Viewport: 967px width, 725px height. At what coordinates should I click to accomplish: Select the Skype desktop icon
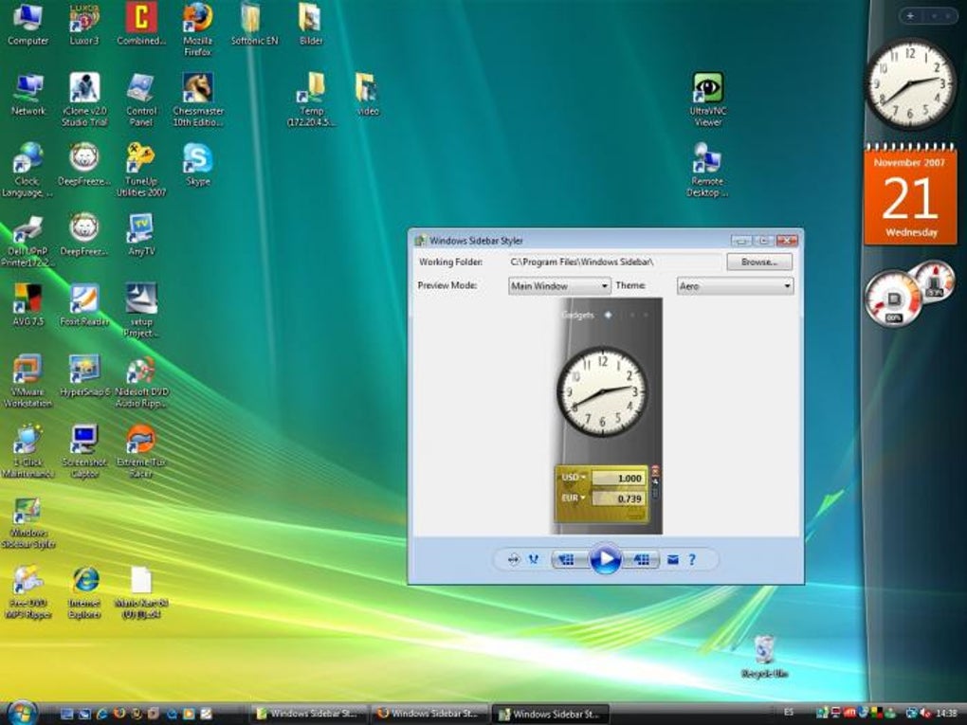(x=198, y=165)
